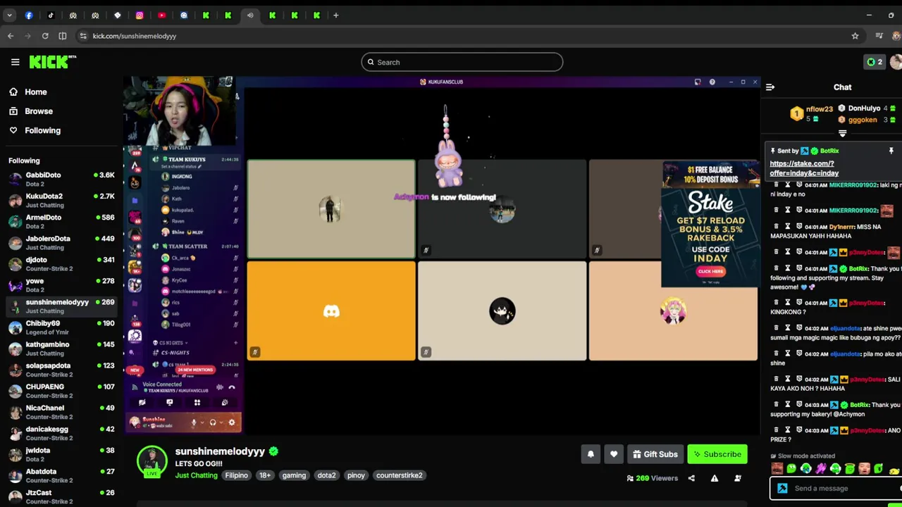Select the pinoy tag

click(356, 475)
